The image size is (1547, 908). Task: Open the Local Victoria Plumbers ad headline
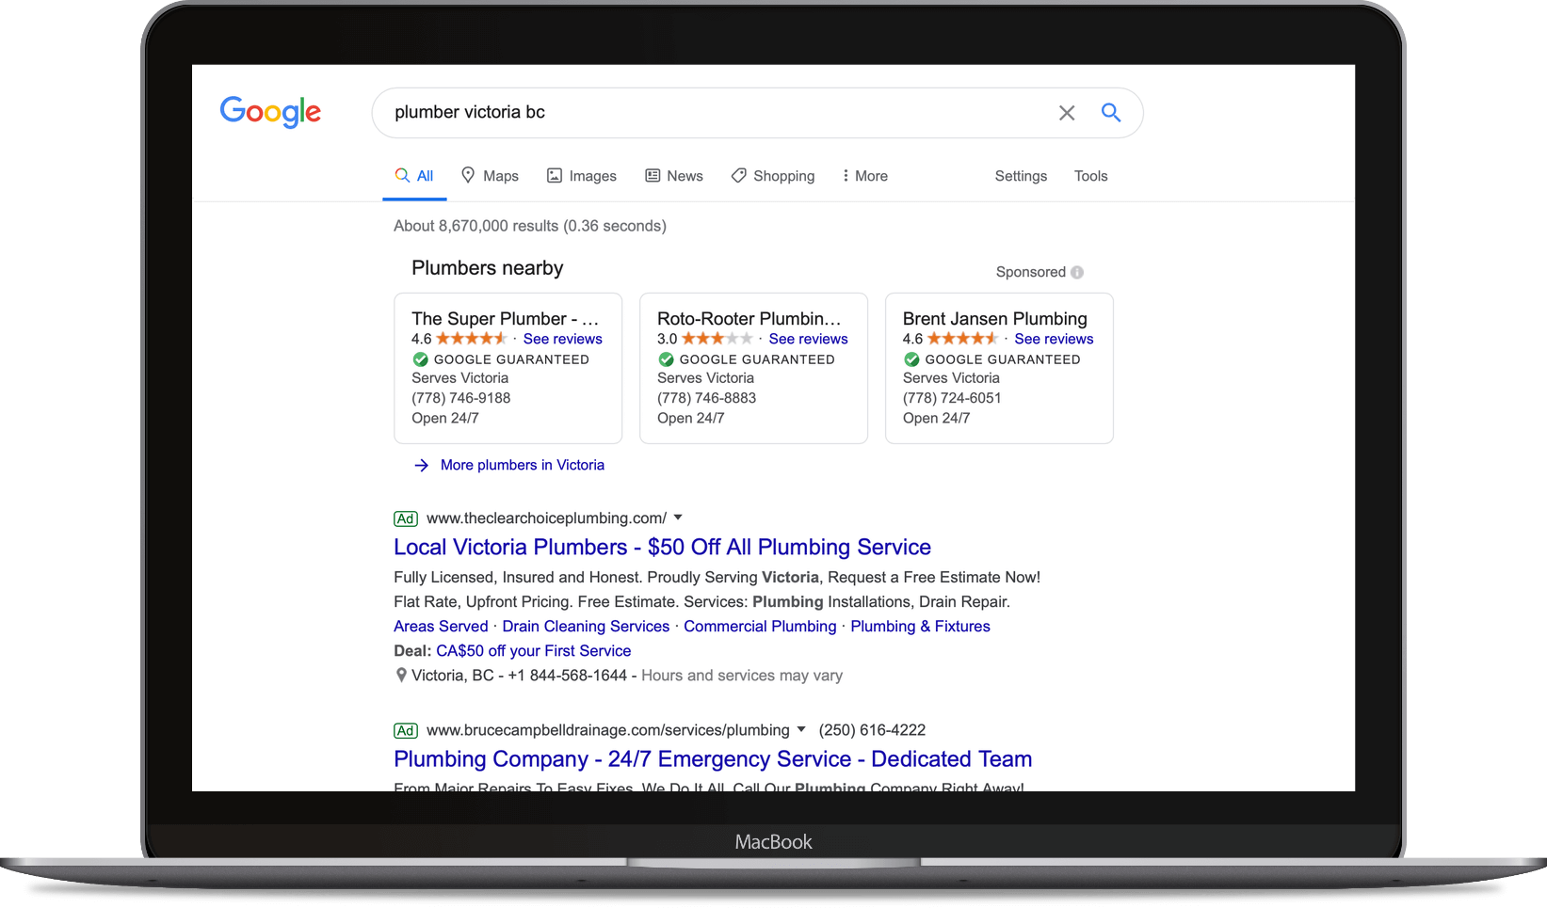661,547
